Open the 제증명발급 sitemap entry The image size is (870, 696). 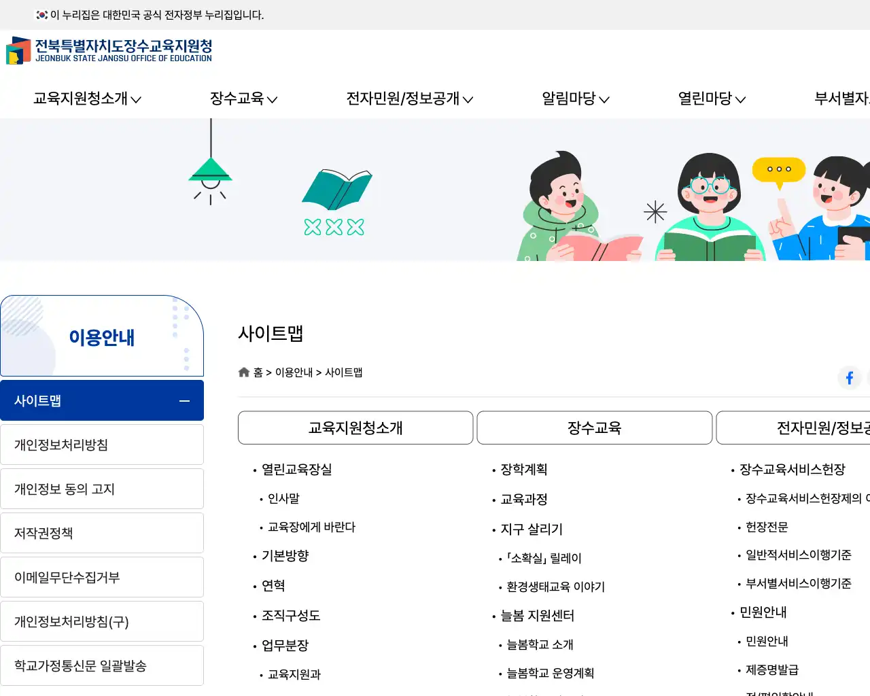pos(772,669)
